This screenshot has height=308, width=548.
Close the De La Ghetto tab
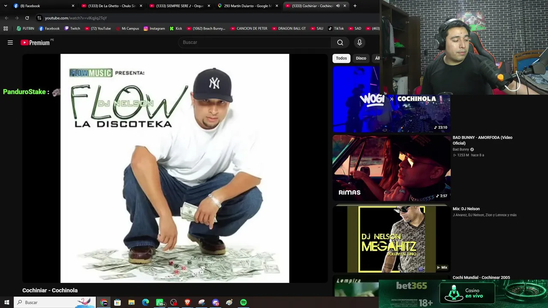click(141, 6)
